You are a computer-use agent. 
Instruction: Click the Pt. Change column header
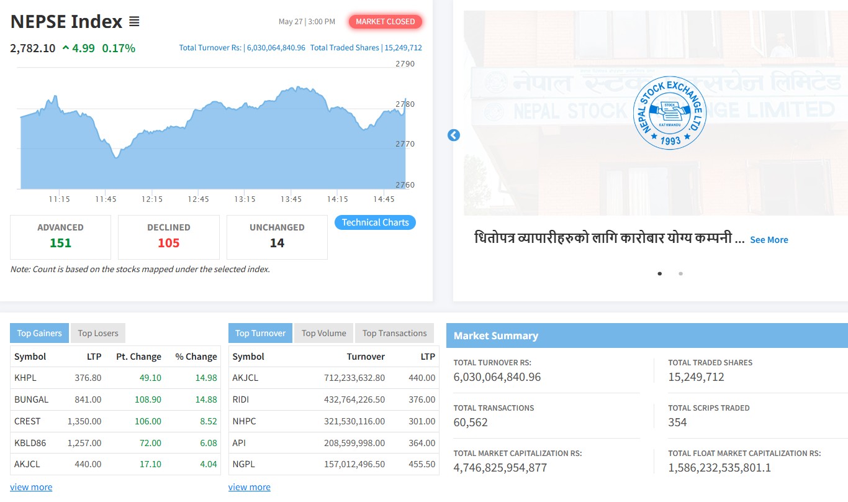(x=138, y=357)
